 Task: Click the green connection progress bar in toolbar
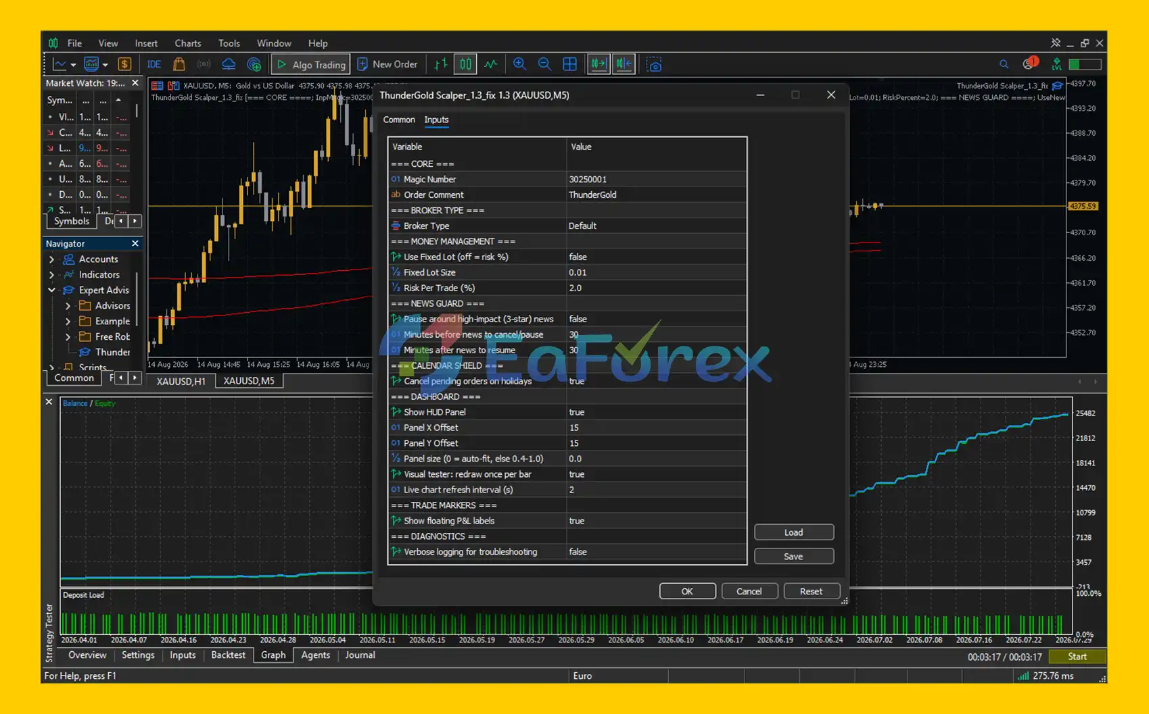(x=1085, y=64)
